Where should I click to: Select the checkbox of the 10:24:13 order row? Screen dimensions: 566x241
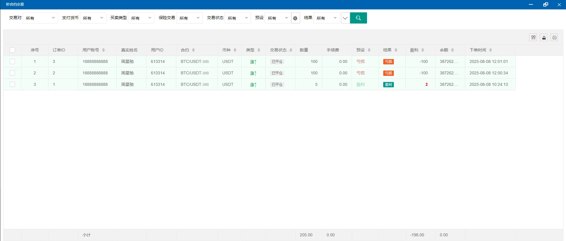click(12, 84)
